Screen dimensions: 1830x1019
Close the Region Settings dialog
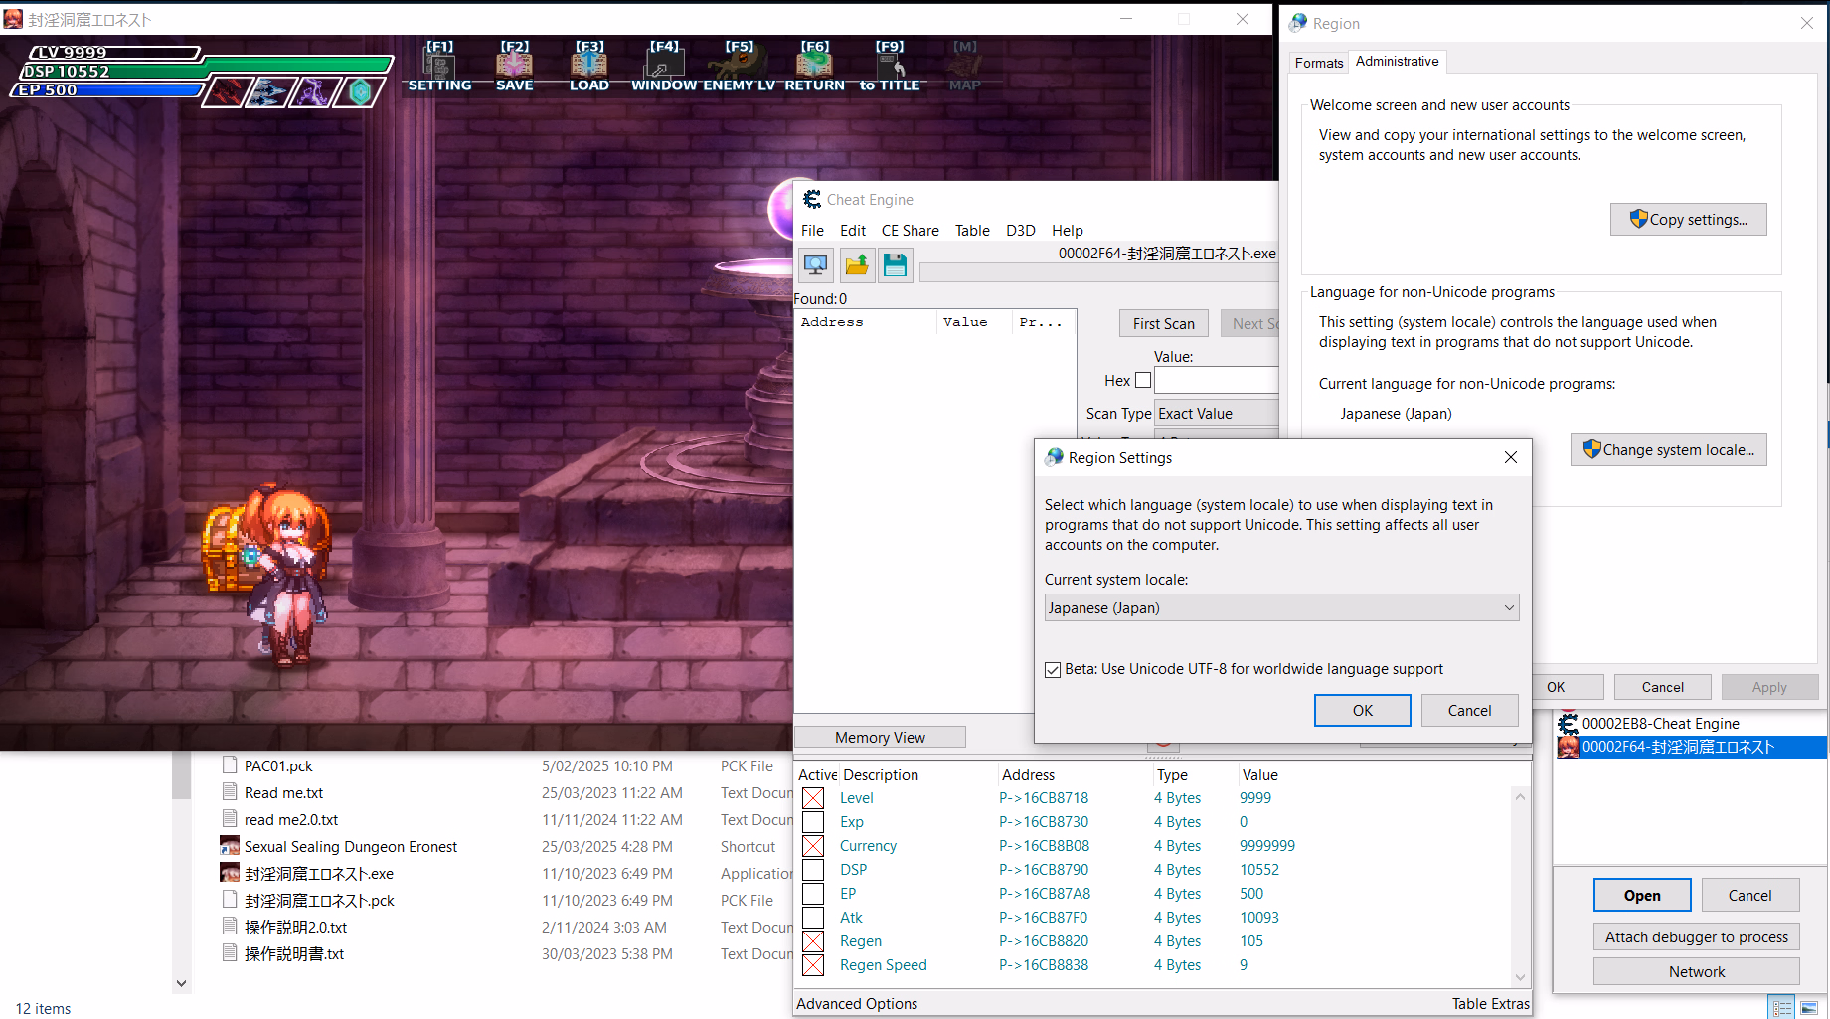coord(1510,457)
